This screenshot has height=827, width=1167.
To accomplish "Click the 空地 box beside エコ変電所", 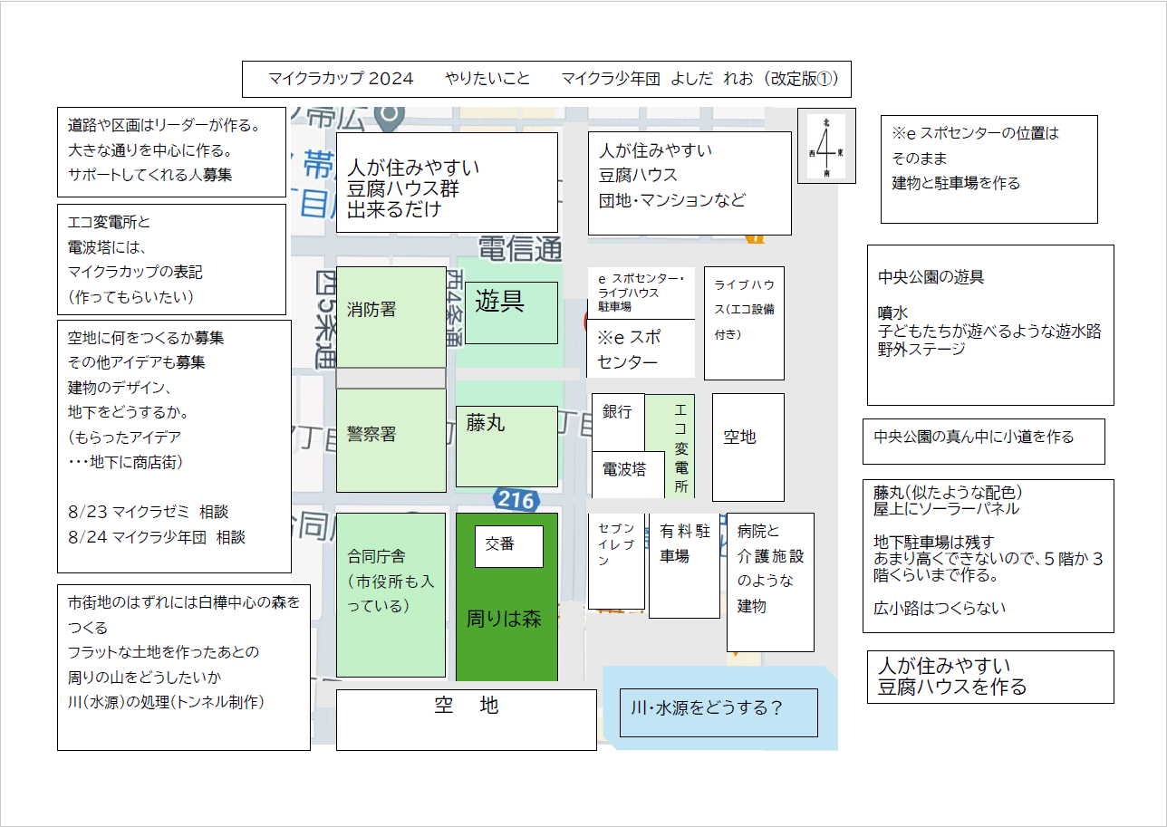I will click(x=748, y=447).
